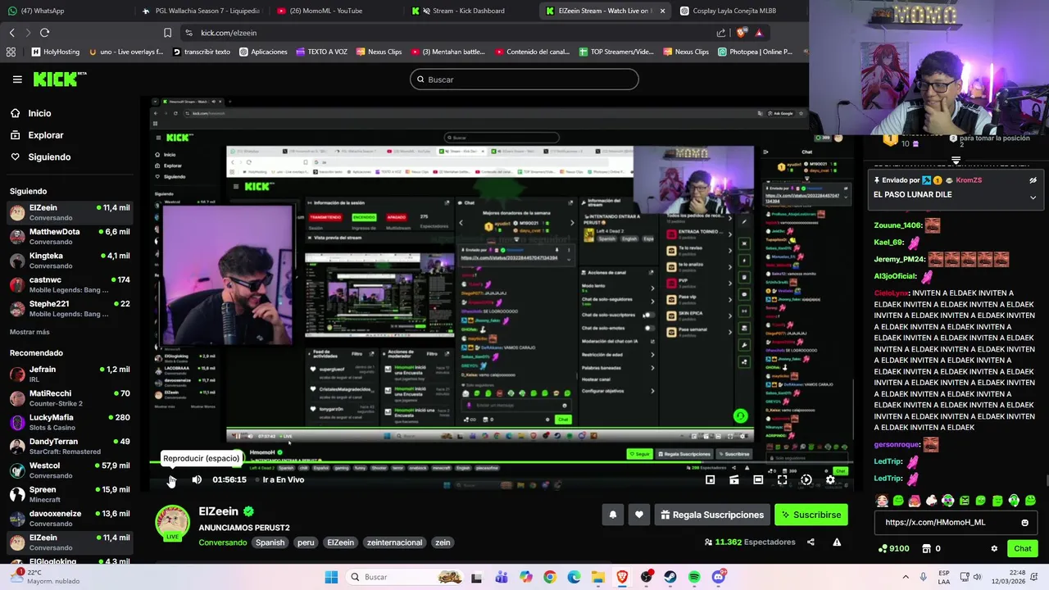Send the message with Chat button
The height and width of the screenshot is (590, 1049).
pyautogui.click(x=1023, y=549)
